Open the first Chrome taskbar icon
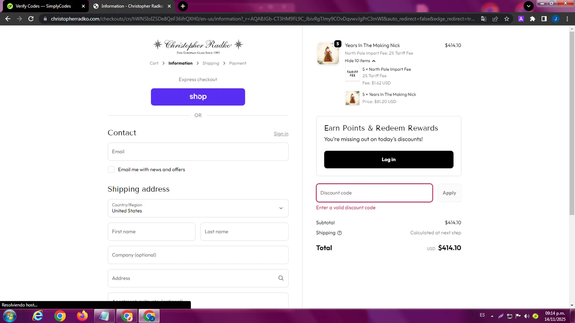The image size is (575, 323). tap(60, 316)
